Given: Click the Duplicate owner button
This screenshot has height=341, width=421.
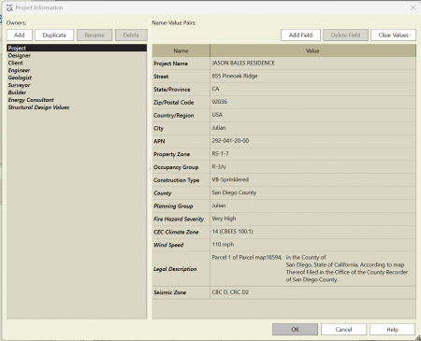Looking at the screenshot, I should coord(54,36).
